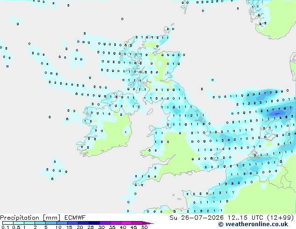The height and width of the screenshot is (229, 296).
Task: Click the '10' legend scale label
Action: pos(58,227)
